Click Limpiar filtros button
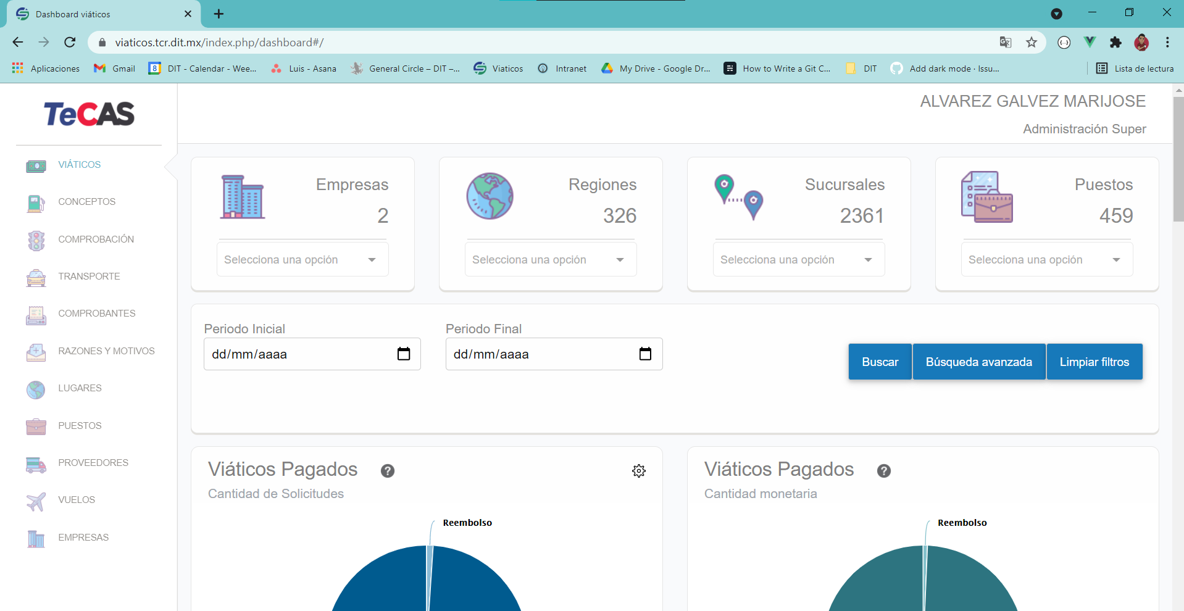Screen dimensions: 1184x611 [x=1094, y=362]
